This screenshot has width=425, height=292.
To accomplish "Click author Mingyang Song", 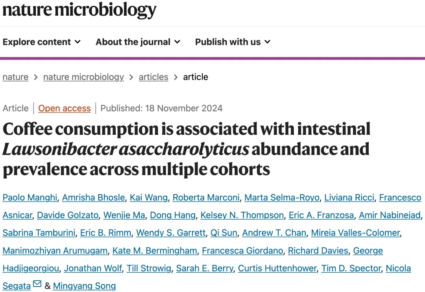I will point(84,286).
